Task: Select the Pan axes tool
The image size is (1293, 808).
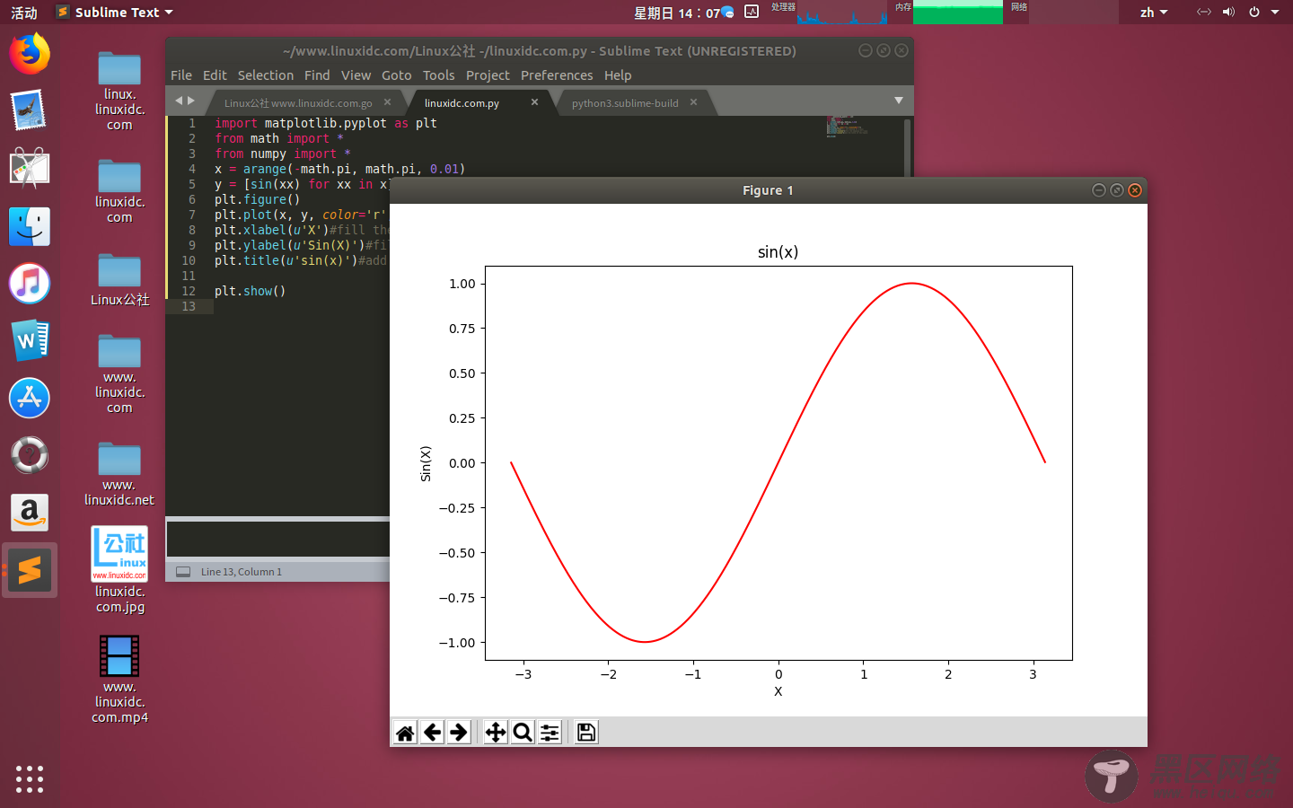Action: coord(496,733)
